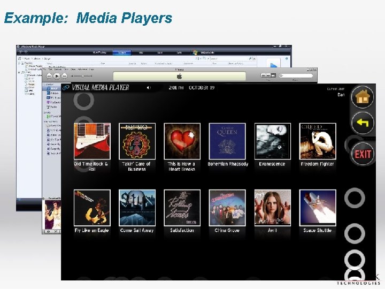Select the This Is How a Heart Breaks cover
Image resolution: width=385 pixels, height=289 pixels.
(x=182, y=141)
